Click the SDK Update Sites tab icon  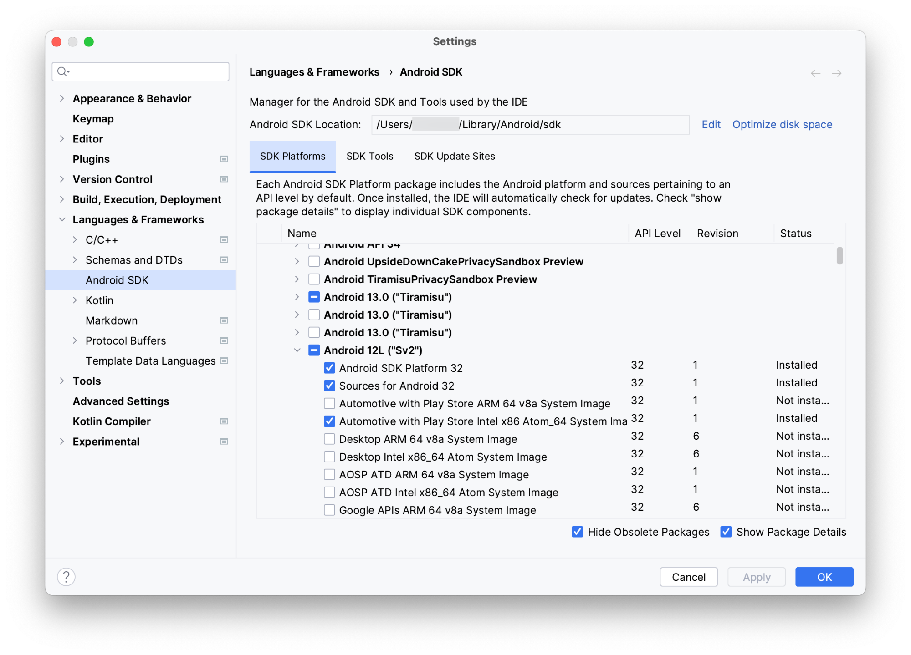point(453,156)
